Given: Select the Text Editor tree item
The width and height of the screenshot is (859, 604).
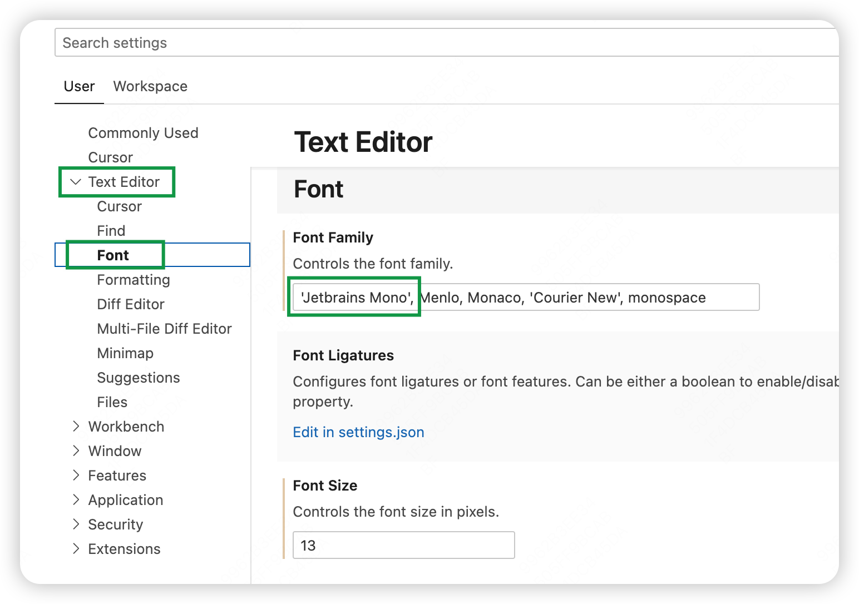Looking at the screenshot, I should pos(124,182).
